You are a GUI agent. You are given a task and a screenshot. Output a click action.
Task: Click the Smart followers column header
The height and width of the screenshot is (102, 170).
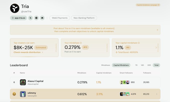click(126, 73)
